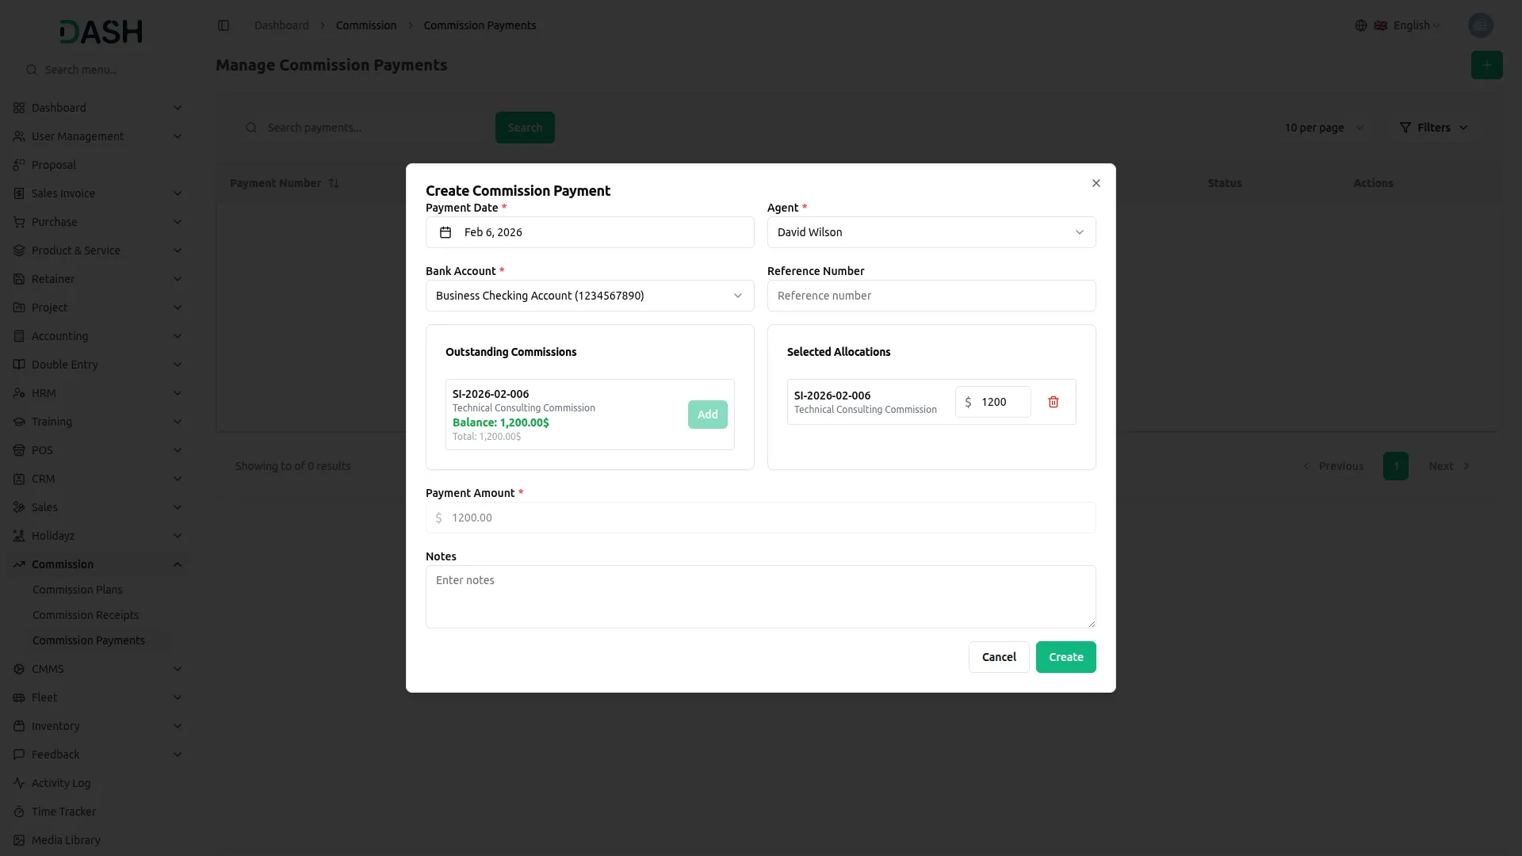Click the CRM sidebar icon
The width and height of the screenshot is (1522, 856).
(19, 479)
